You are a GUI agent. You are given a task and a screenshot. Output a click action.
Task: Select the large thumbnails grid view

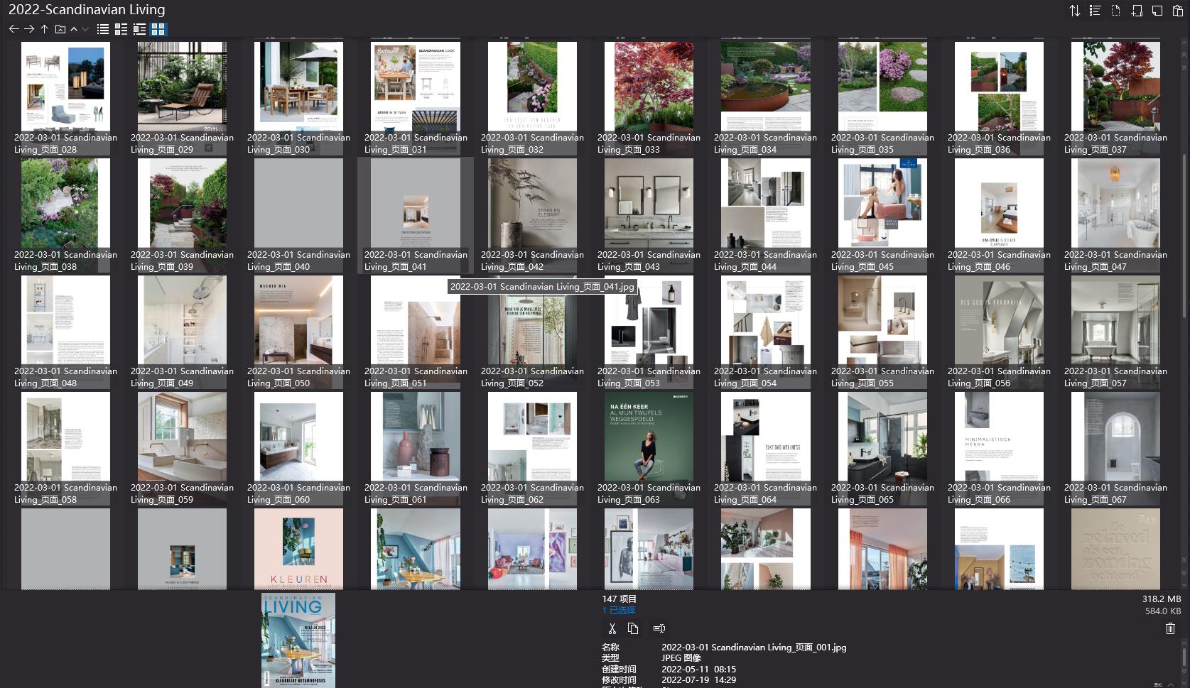(158, 29)
